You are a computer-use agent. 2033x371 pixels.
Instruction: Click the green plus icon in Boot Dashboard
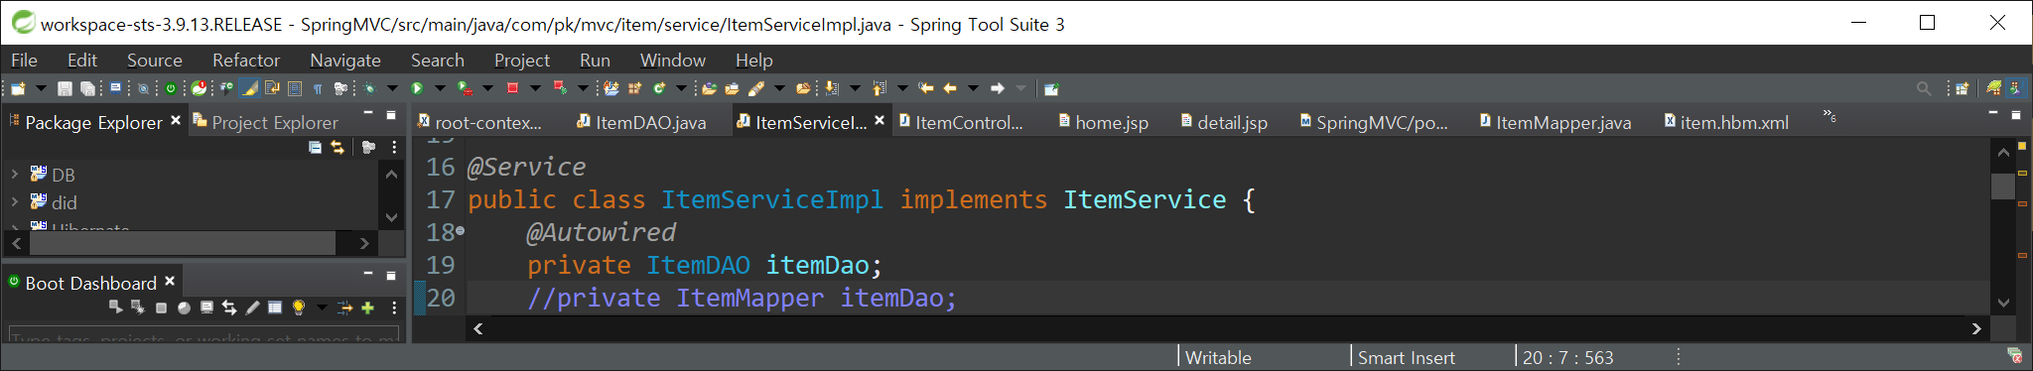tap(367, 308)
